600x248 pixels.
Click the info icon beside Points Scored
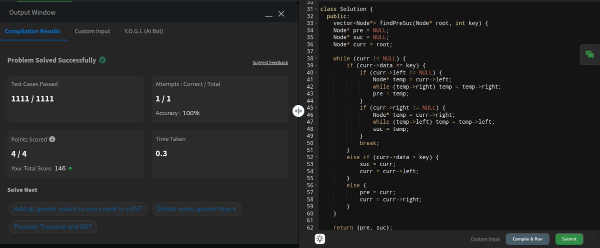[x=52, y=140]
